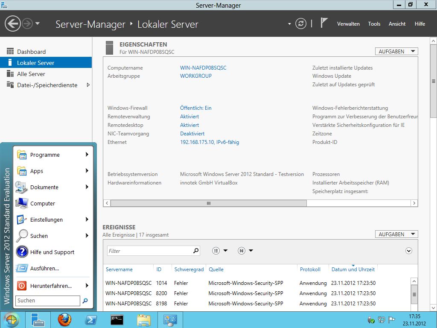Click the refresh icon in header
The width and height of the screenshot is (437, 328).
(301, 23)
